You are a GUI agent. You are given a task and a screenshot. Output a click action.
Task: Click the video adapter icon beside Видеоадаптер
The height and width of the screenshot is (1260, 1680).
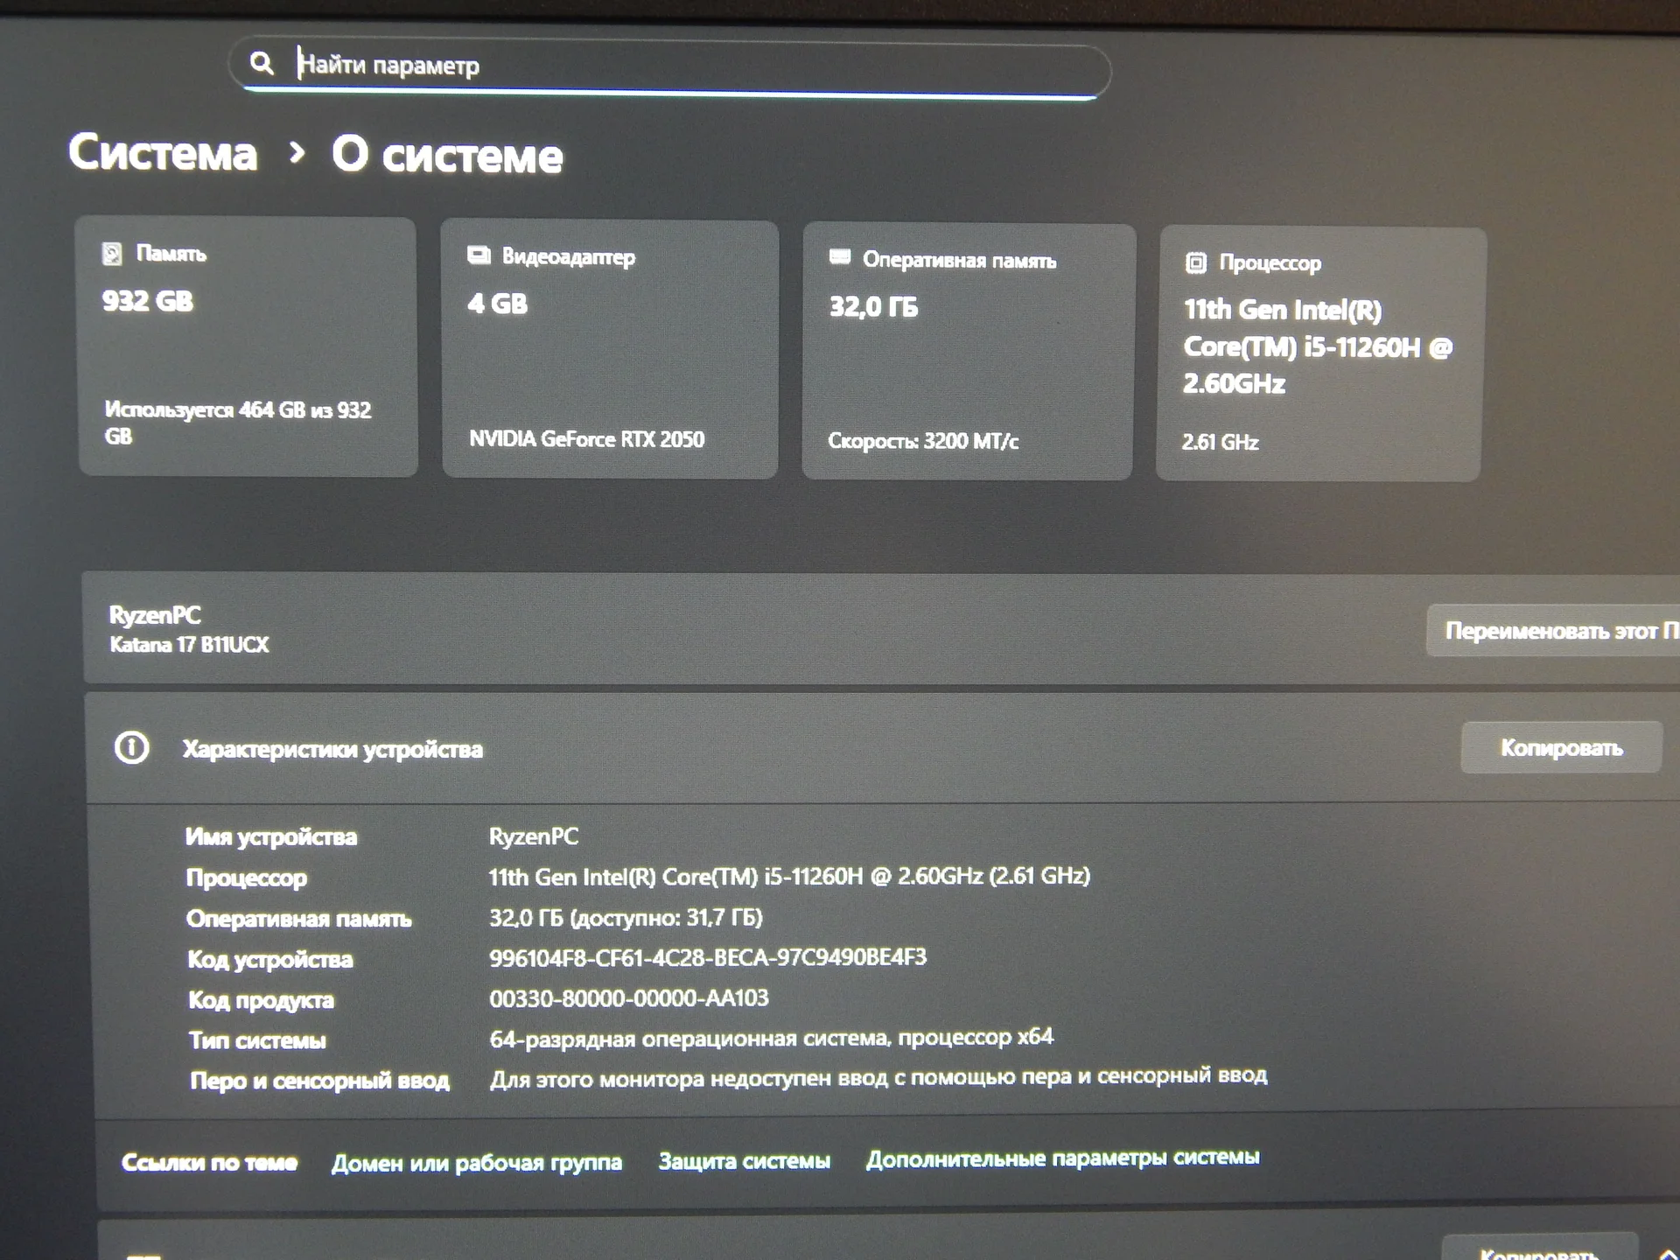click(479, 255)
